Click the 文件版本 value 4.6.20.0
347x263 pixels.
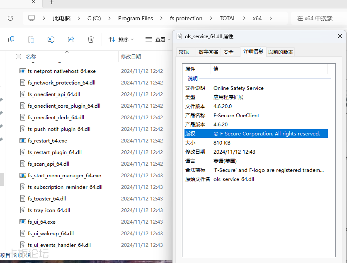click(x=222, y=106)
